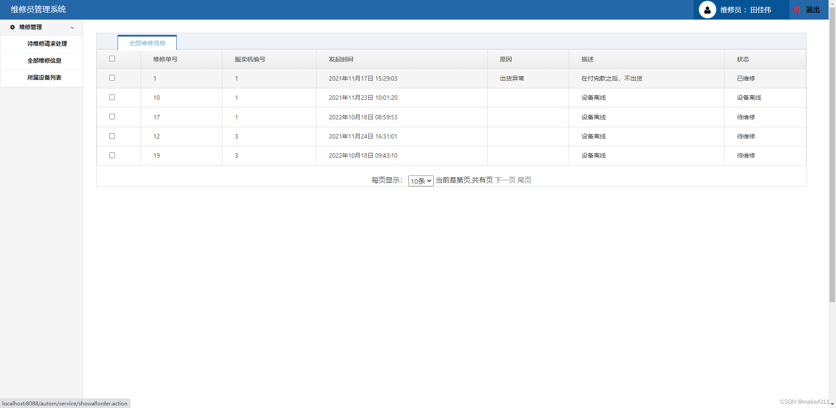Click the timestamp 2021年11月23日 10:01:20
This screenshot has height=408, width=836.
pyautogui.click(x=363, y=98)
